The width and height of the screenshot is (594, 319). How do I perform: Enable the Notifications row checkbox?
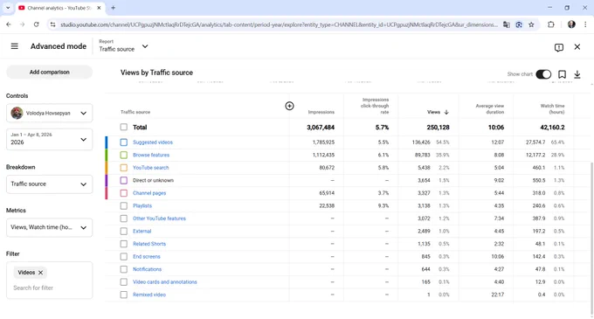tap(124, 269)
